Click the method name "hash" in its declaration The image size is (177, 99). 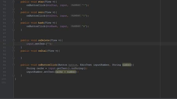(41, 23)
